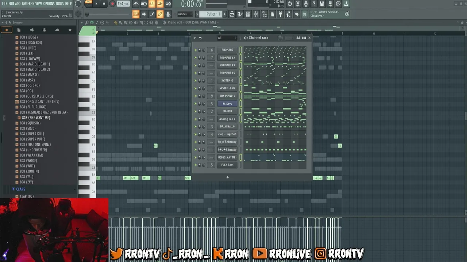Viewport: 467px width, 262px height.
Task: Open the OPTIONS menu
Action: click(49, 4)
